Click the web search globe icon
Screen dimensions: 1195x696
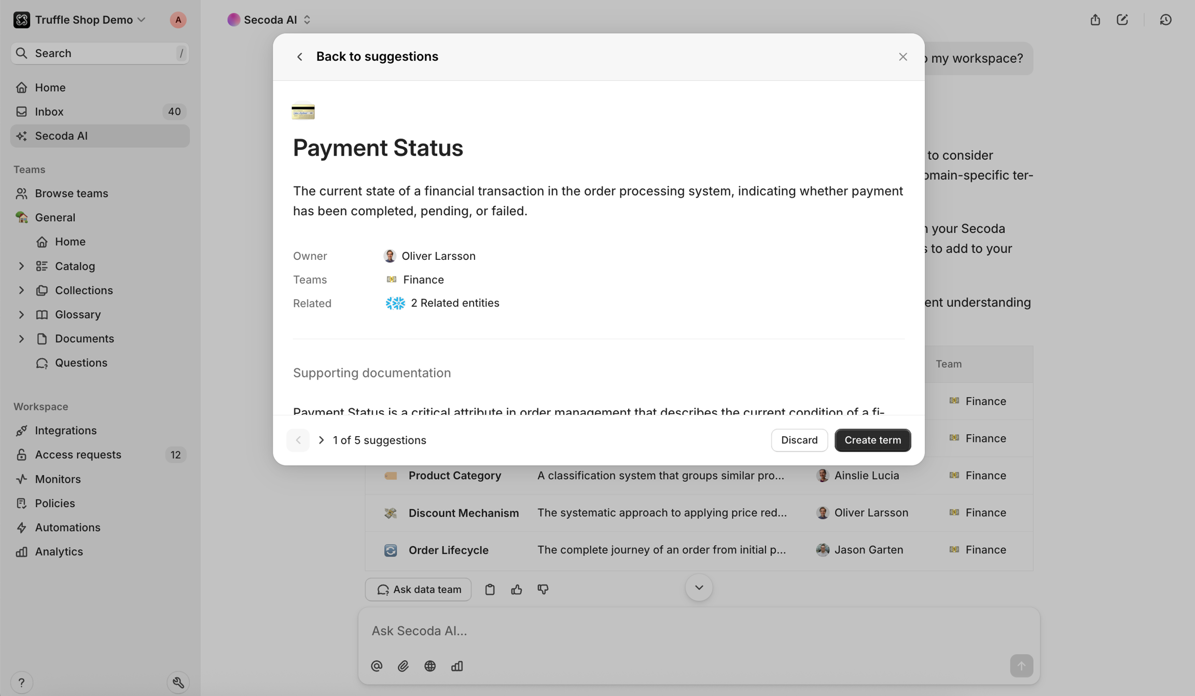pos(430,666)
